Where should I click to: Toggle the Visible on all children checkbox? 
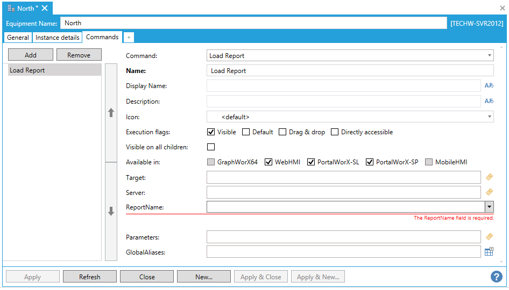211,147
